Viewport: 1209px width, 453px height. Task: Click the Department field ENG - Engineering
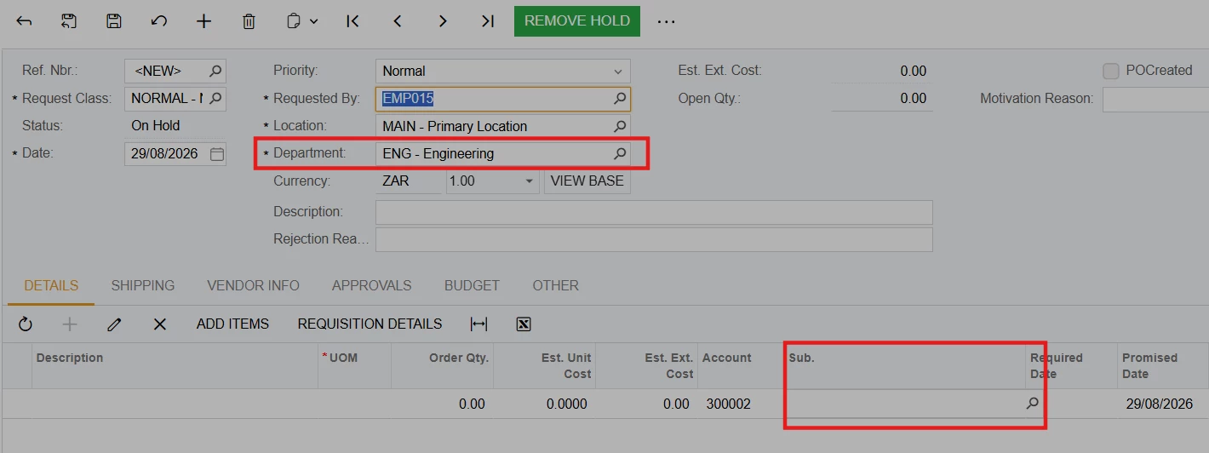tap(502, 153)
